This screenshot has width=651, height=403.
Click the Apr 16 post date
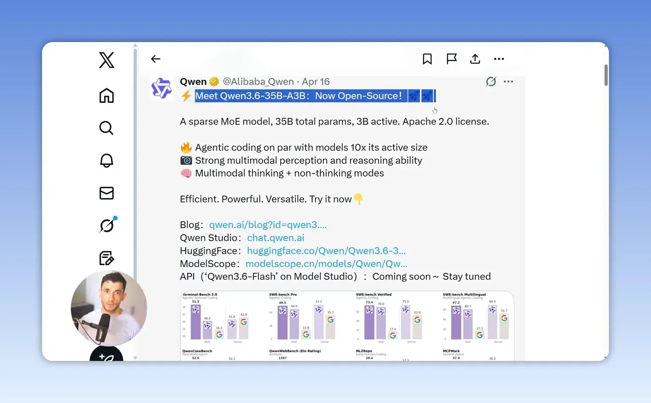pyautogui.click(x=316, y=81)
